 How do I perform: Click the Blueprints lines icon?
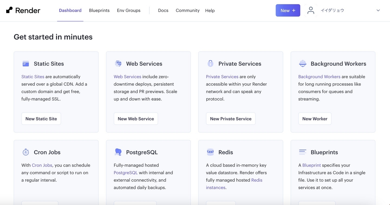coord(303,152)
